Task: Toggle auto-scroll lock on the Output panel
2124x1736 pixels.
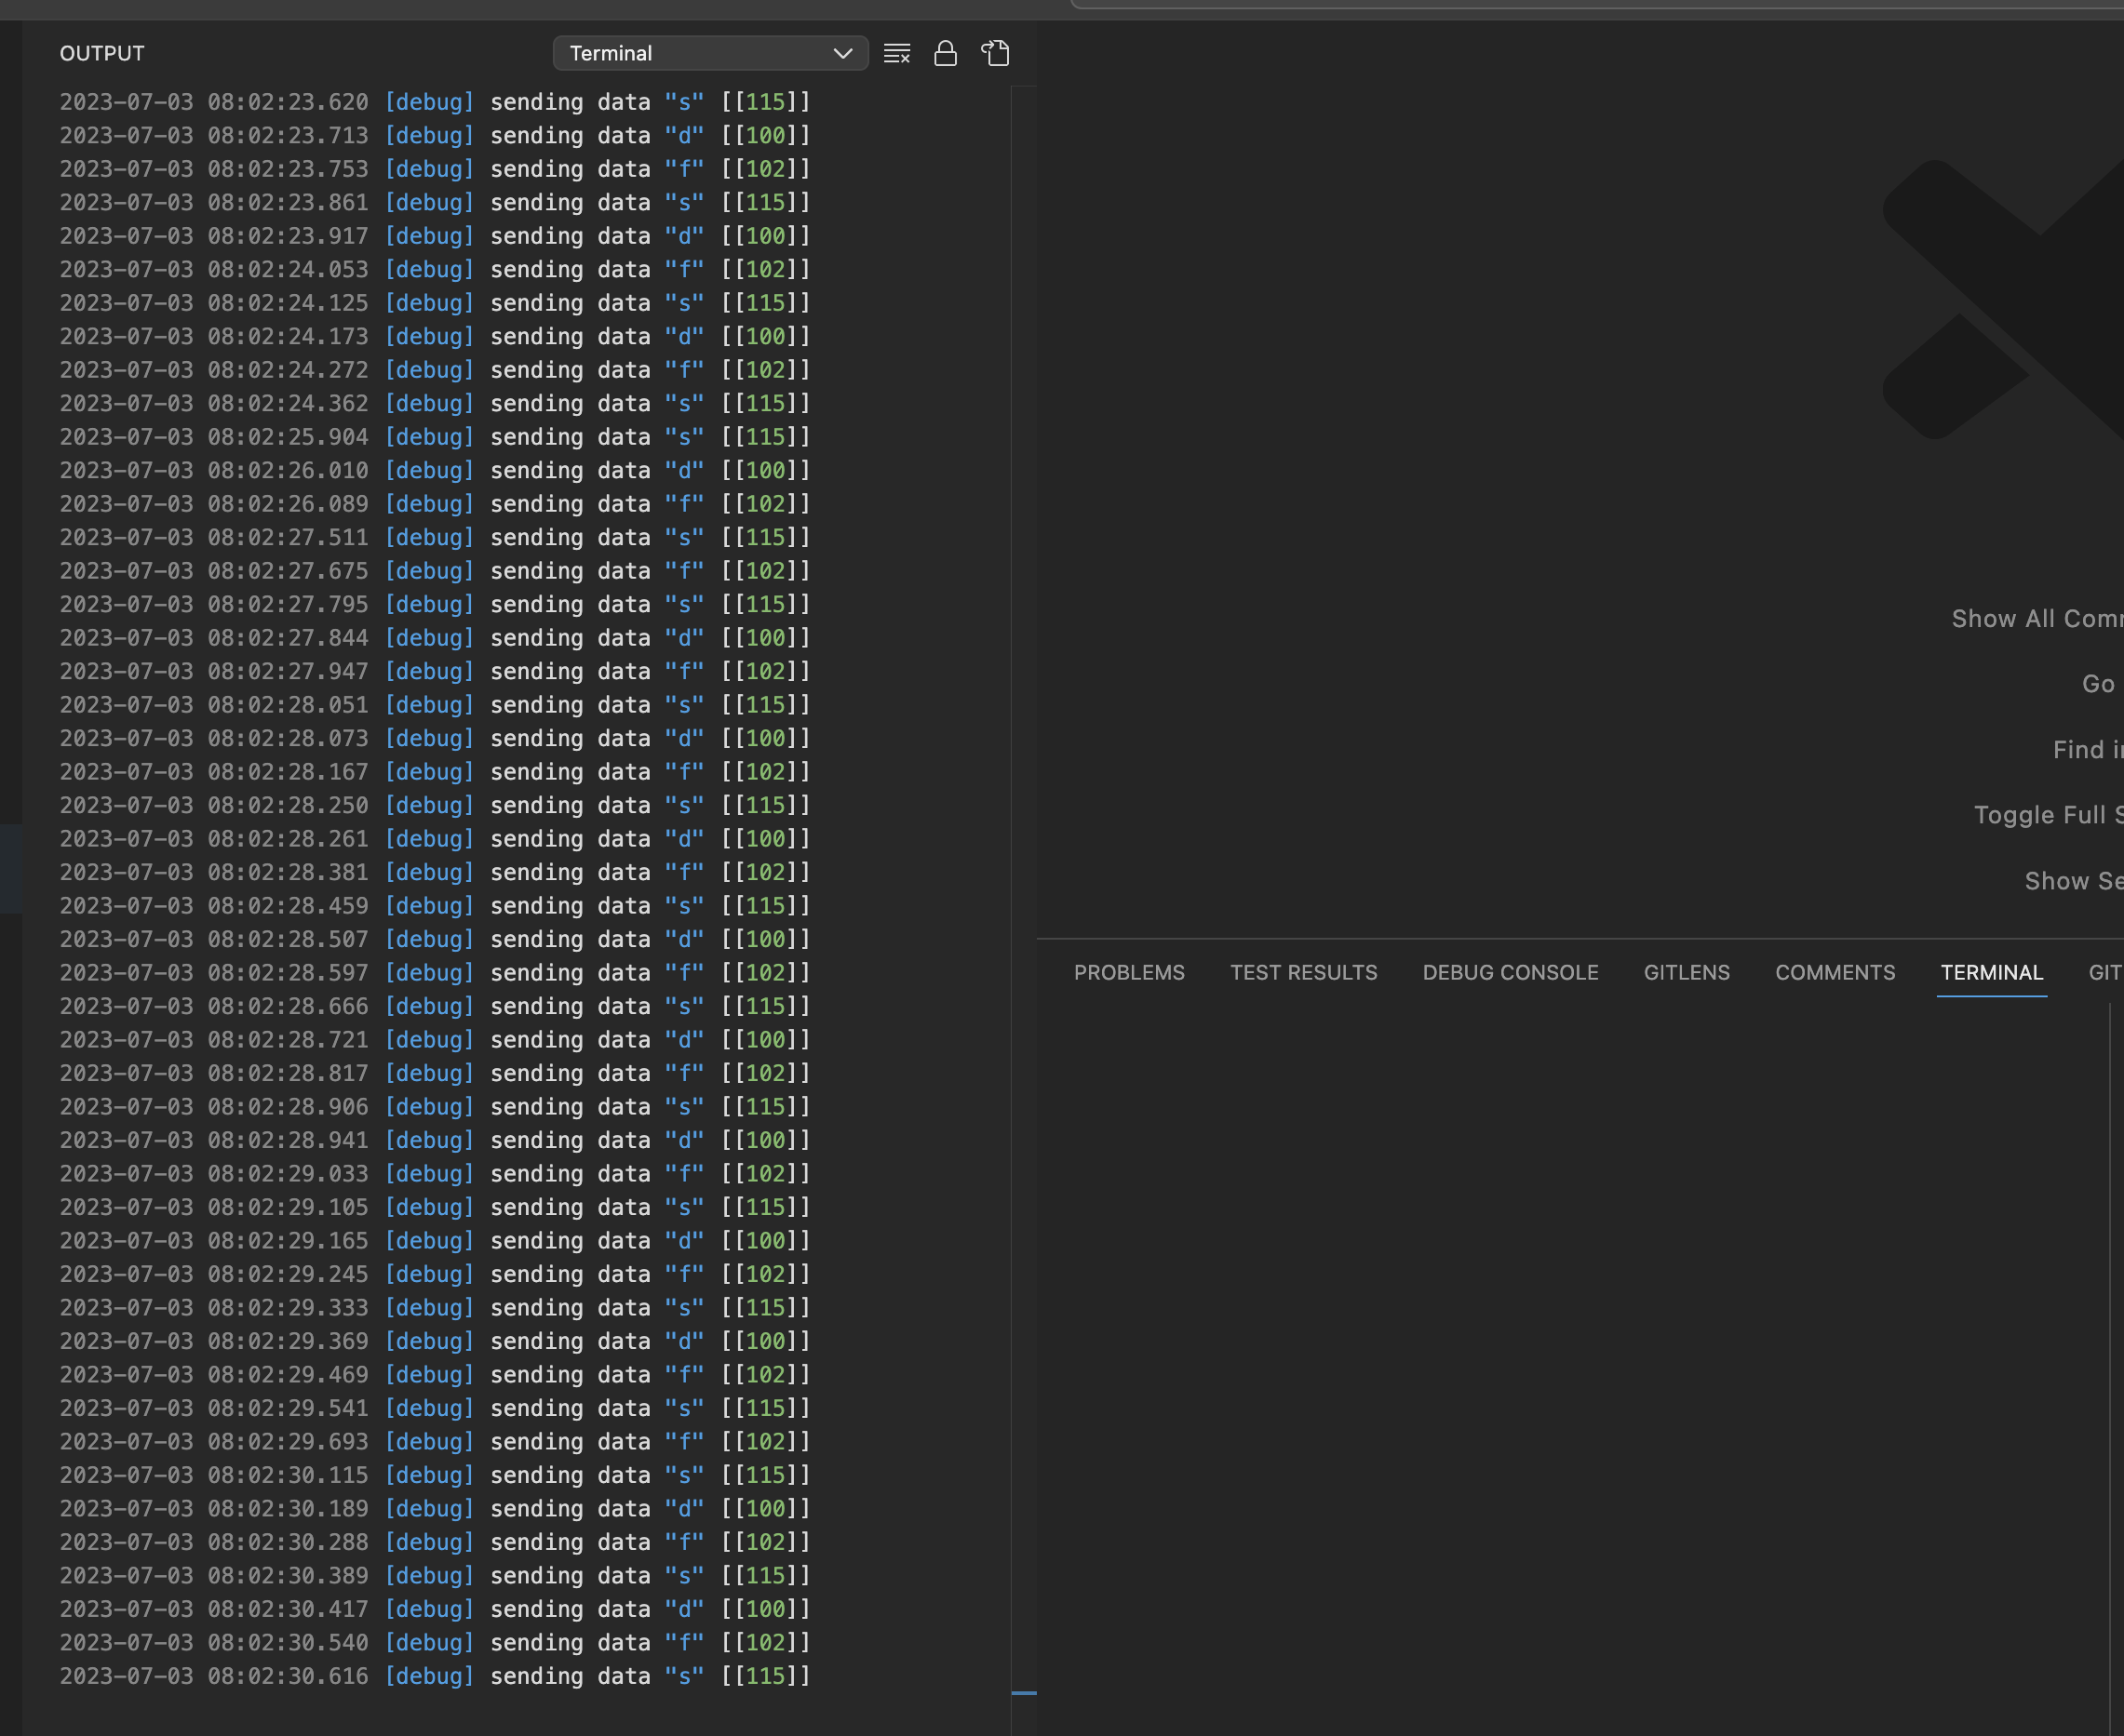Action: (946, 53)
